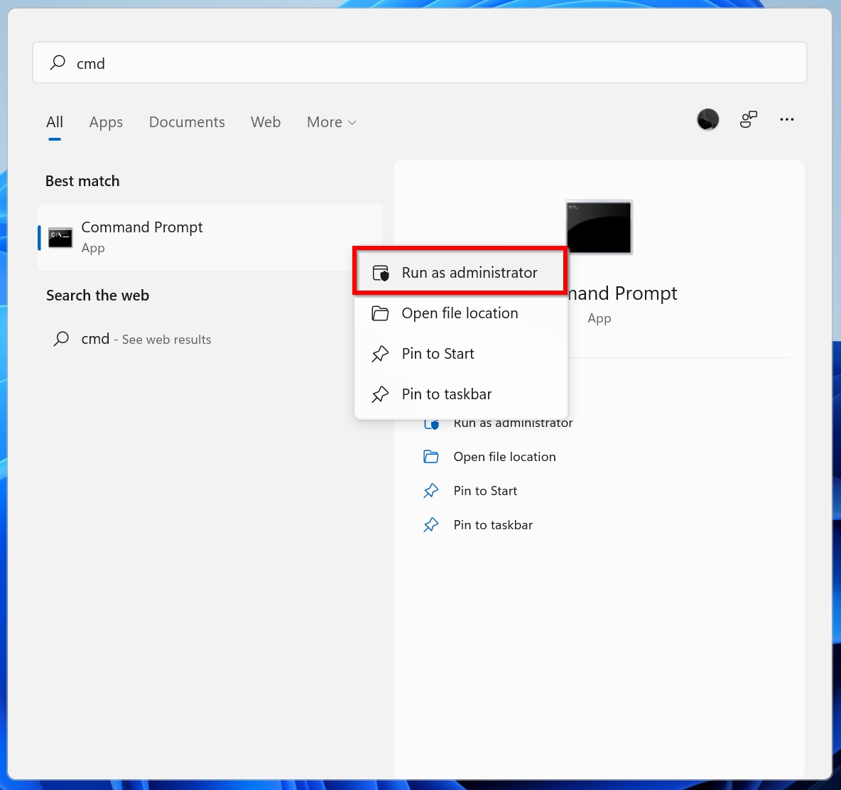Expand the More filter dropdown
Image resolution: width=841 pixels, height=790 pixels.
[331, 122]
